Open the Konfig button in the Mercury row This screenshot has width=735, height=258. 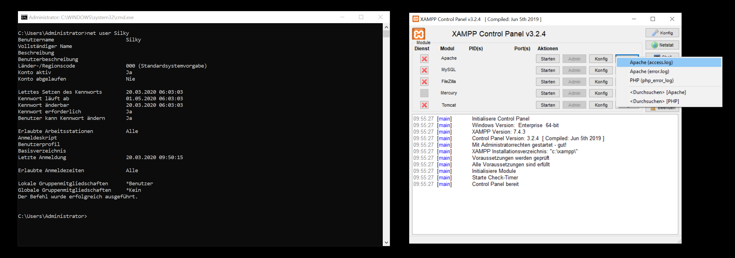pyautogui.click(x=601, y=93)
